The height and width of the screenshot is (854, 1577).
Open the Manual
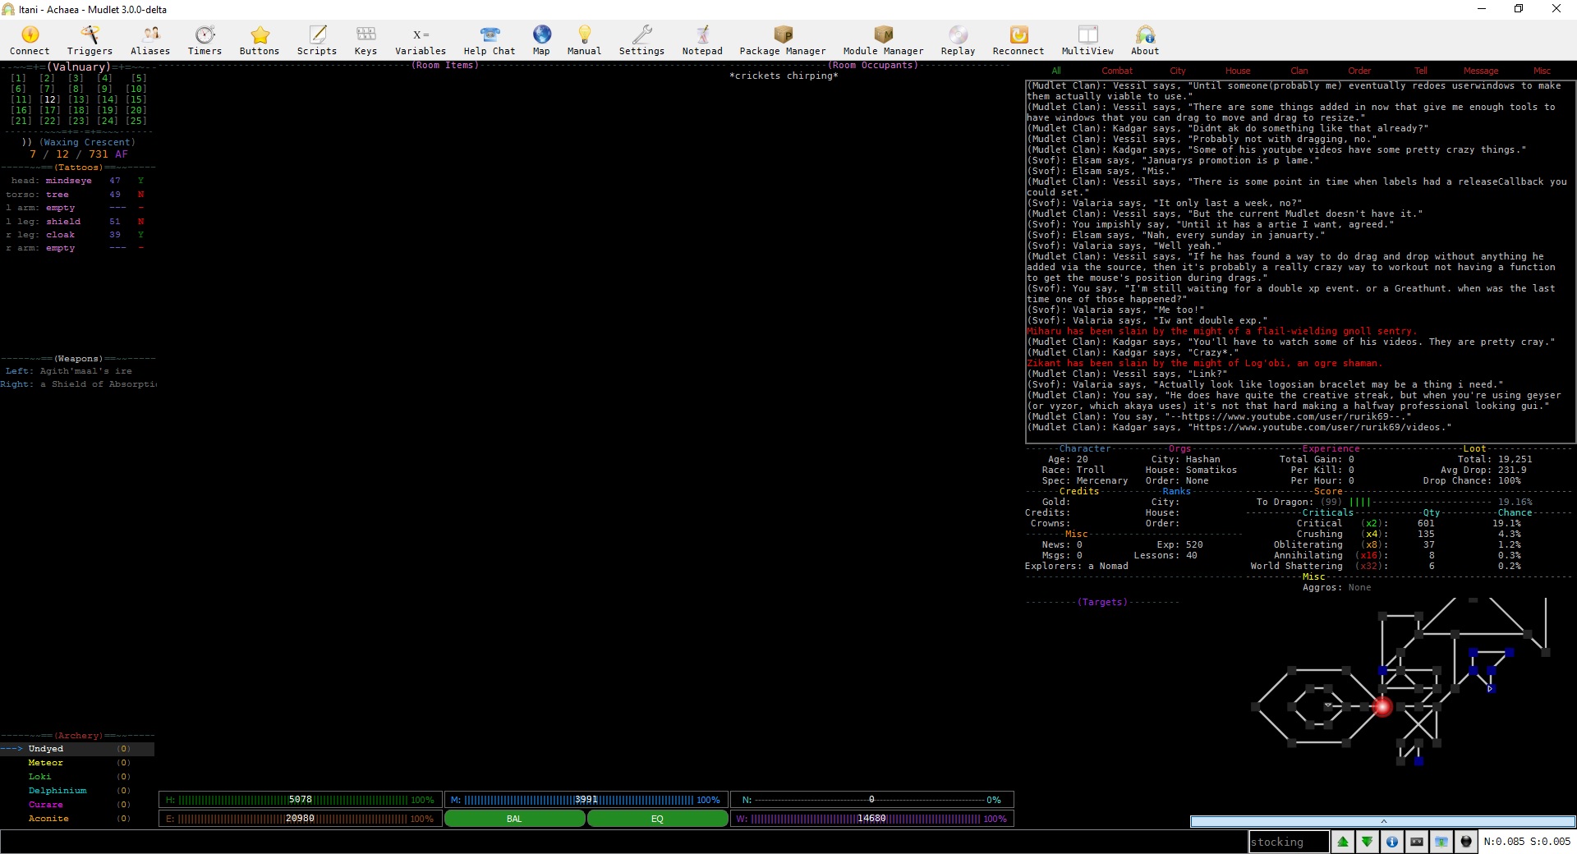[584, 40]
